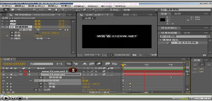Screen dimensions: 212x101
Task: Select the Clone Stamp tool
Action: click(78, 10)
